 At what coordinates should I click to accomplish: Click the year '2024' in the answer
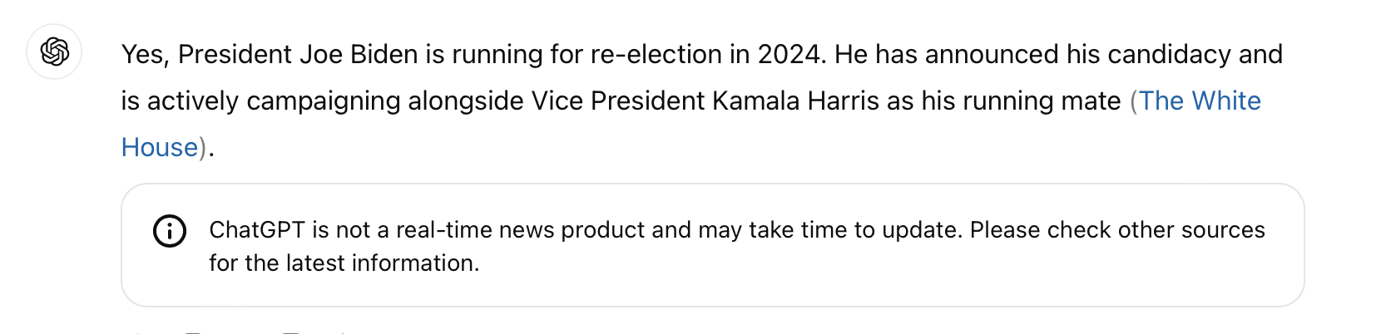pos(789,54)
